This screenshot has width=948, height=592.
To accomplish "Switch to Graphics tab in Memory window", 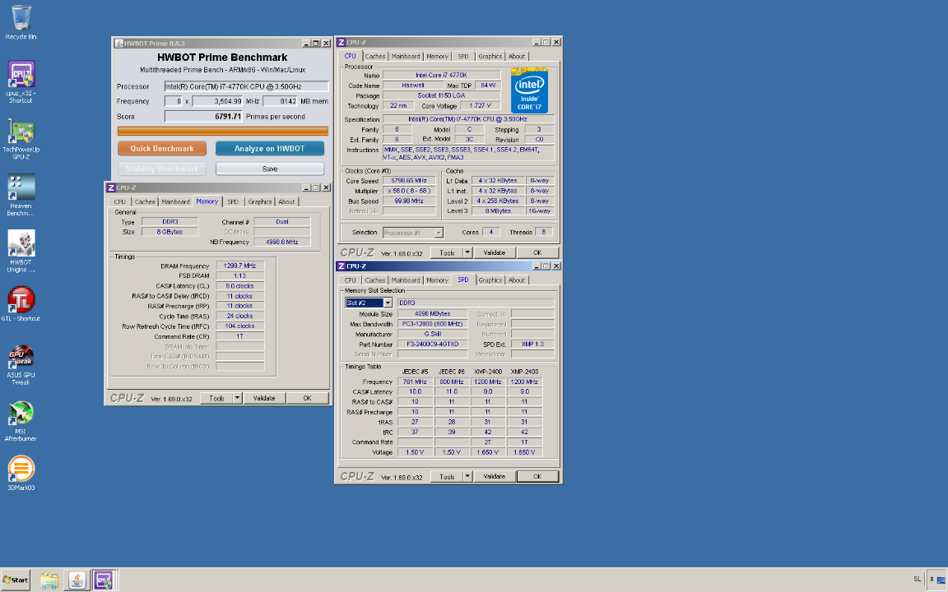I will pyautogui.click(x=260, y=201).
